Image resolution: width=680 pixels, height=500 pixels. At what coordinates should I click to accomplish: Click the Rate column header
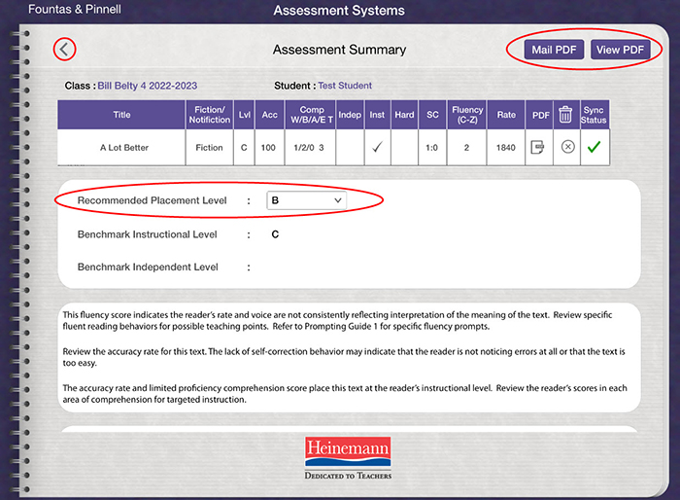pyautogui.click(x=506, y=115)
